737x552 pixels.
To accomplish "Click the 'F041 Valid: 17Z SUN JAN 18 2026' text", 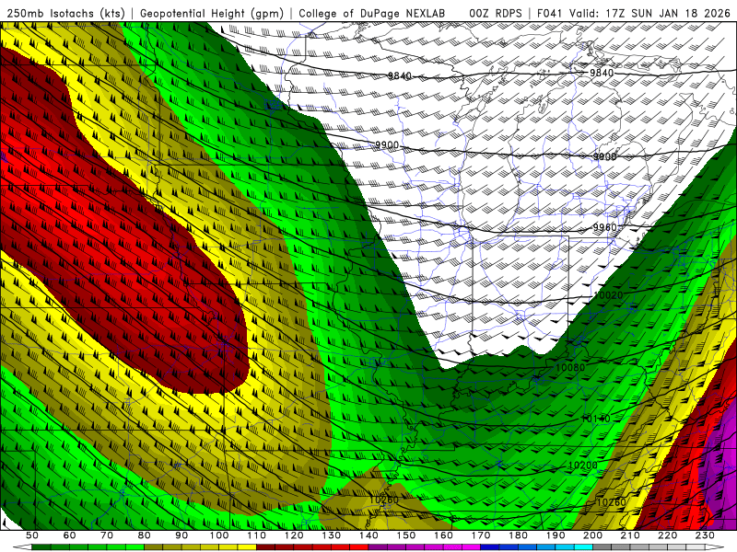I will 636,13.
